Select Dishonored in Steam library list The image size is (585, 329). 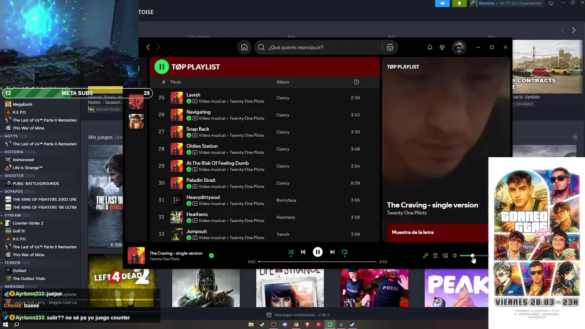tap(23, 159)
